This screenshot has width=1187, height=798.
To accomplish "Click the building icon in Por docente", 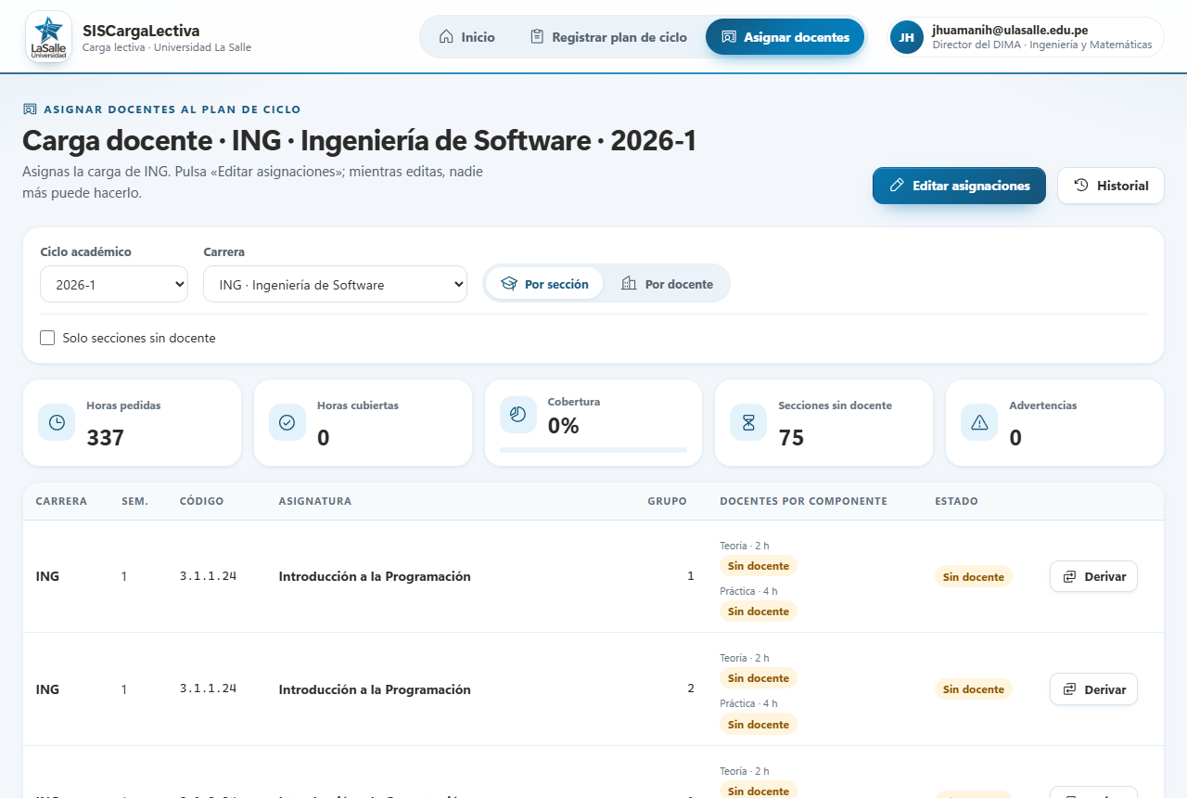I will (629, 284).
